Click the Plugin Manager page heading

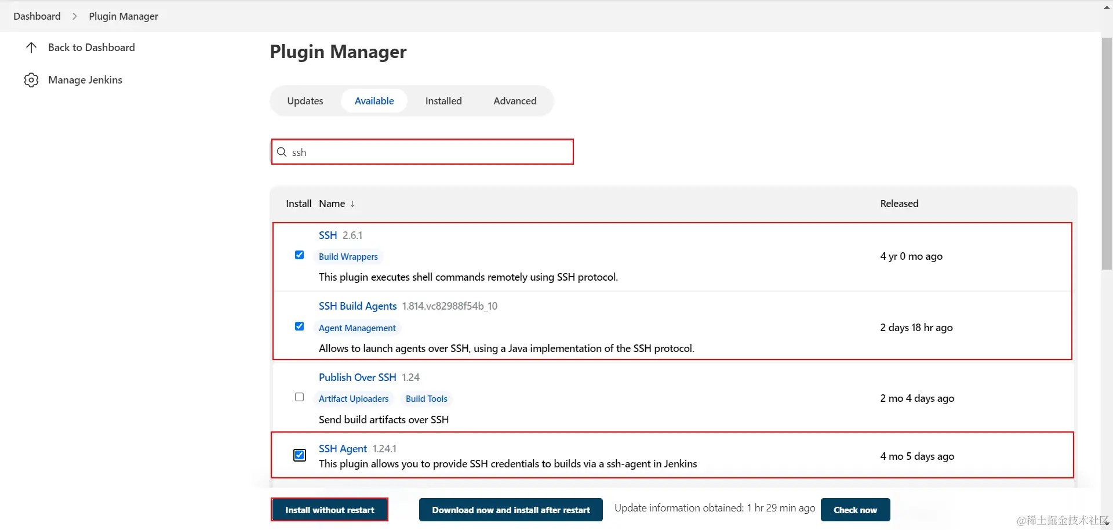[x=339, y=52]
